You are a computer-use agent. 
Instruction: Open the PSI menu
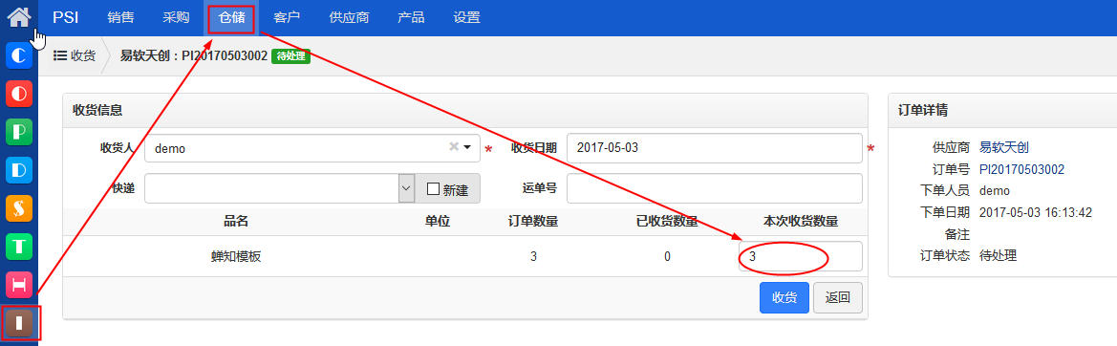click(x=66, y=18)
